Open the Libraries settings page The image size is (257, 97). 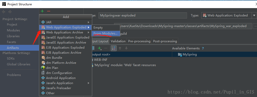tap(13, 36)
